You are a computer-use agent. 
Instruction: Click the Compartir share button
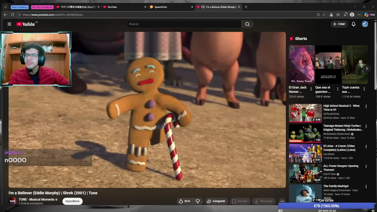(216, 201)
